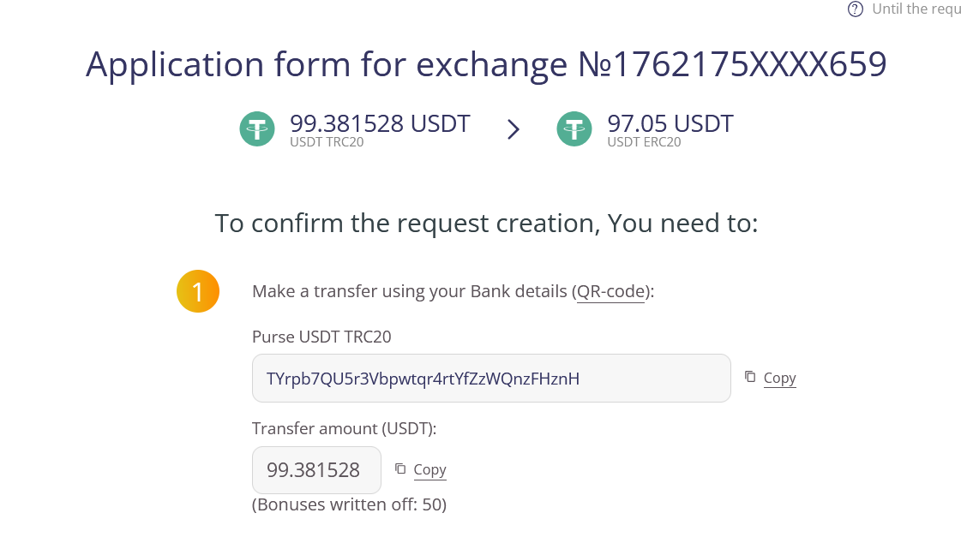Click the 'Purse USDT TRC20' label
Image resolution: width=961 pixels, height=537 pixels.
click(321, 337)
